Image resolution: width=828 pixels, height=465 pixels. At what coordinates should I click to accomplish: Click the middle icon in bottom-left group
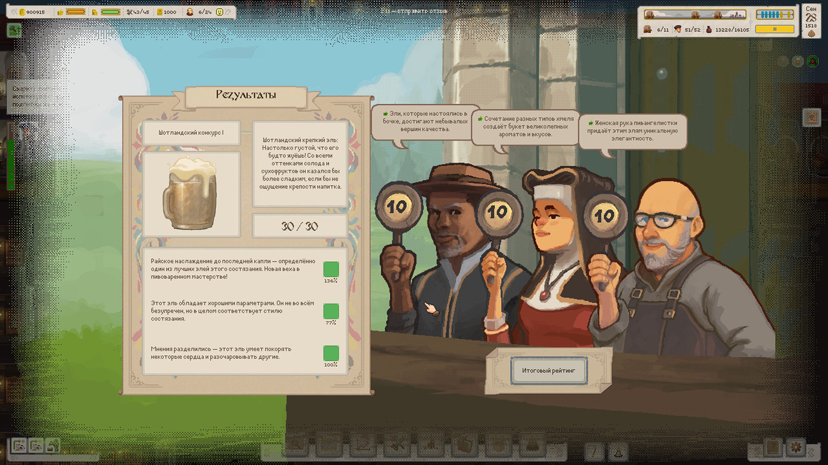point(36,445)
